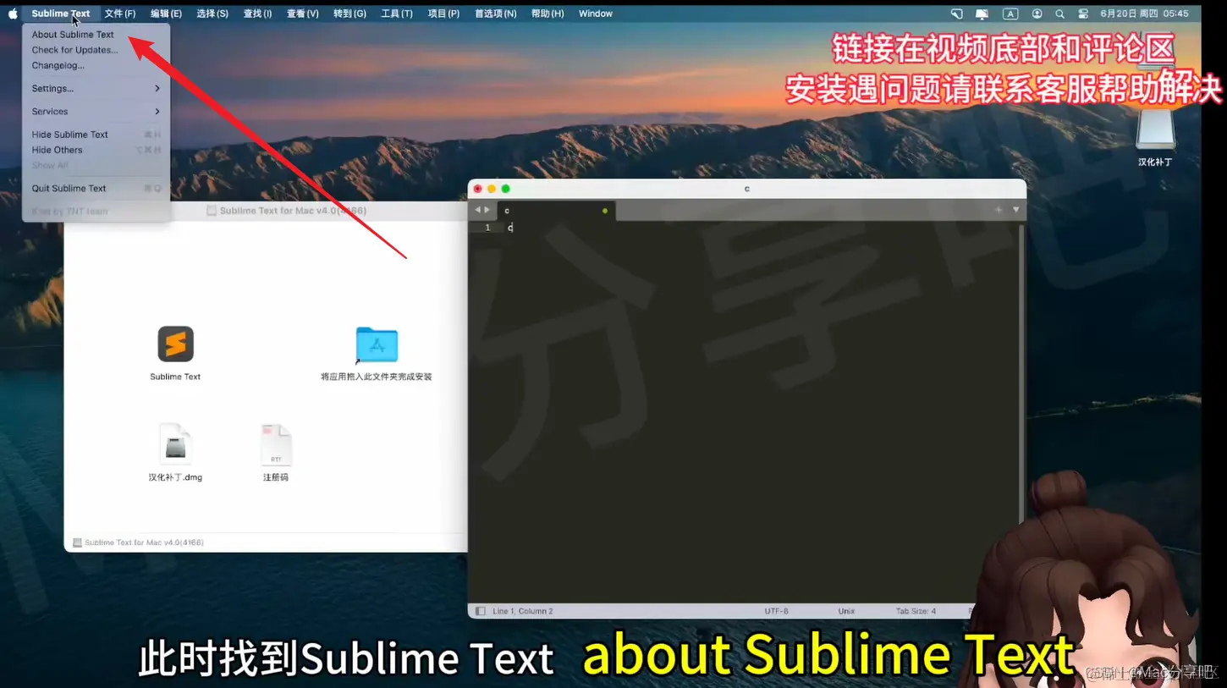Click installer path bar Sublime Text for Mac v4.0(4166)

(x=139, y=542)
